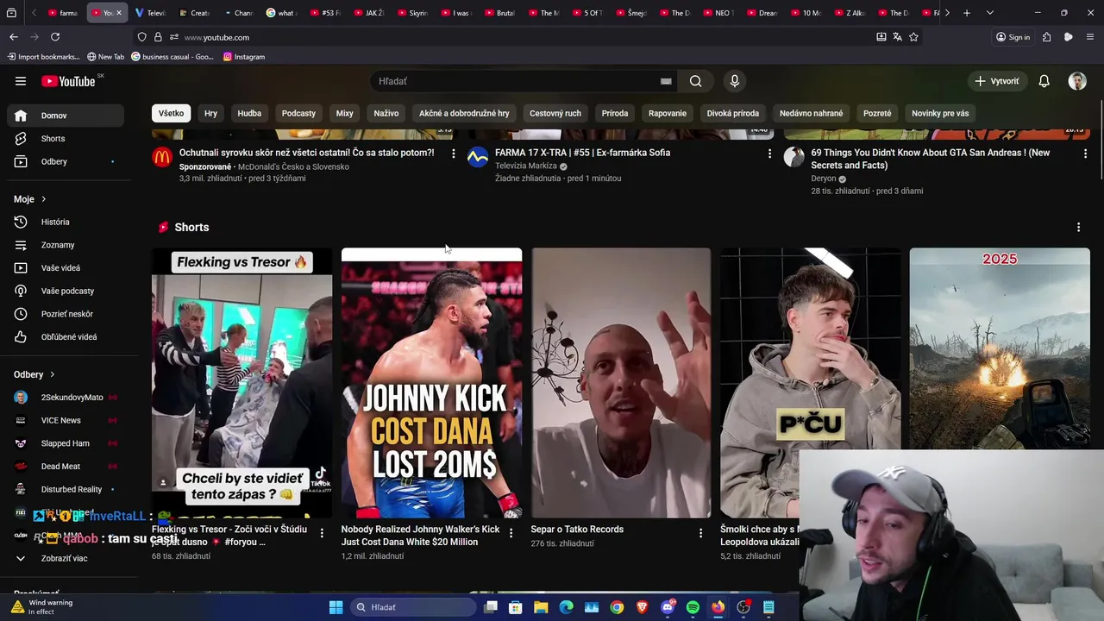The width and height of the screenshot is (1104, 621).
Task: Open Dead Meat subscription channel
Action: pyautogui.click(x=66, y=467)
